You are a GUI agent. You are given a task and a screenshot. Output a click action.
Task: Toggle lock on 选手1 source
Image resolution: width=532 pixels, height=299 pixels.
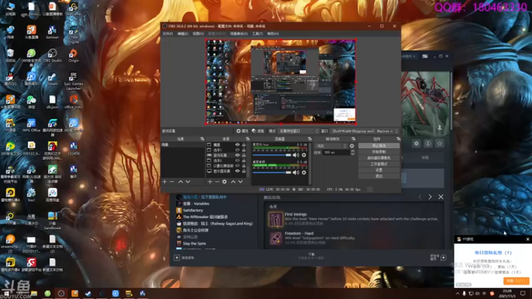coord(243,150)
